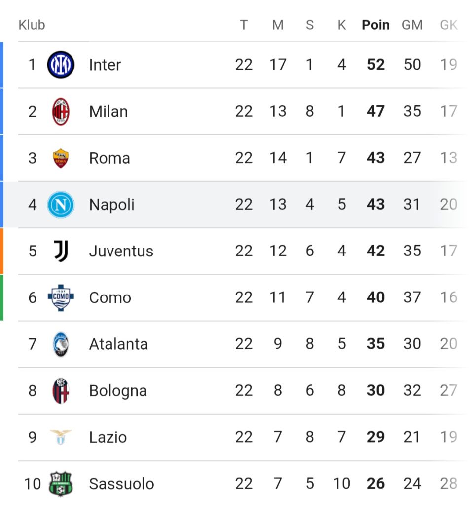Screen dimensions: 469x506
Task: Click the Inter club crest icon
Action: click(61, 65)
